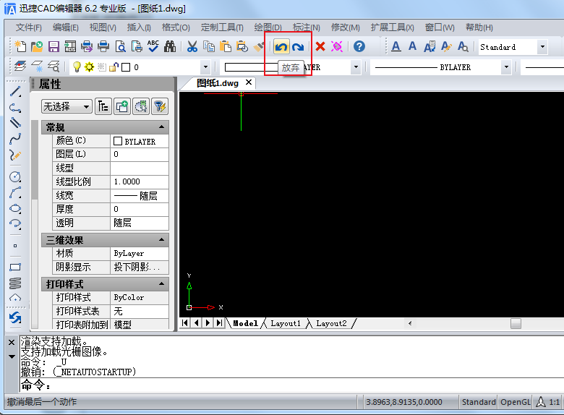Click the Redo arrow button
The width and height of the screenshot is (564, 415).
[x=298, y=47]
